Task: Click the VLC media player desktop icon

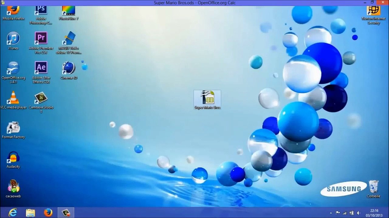Action: (13, 100)
